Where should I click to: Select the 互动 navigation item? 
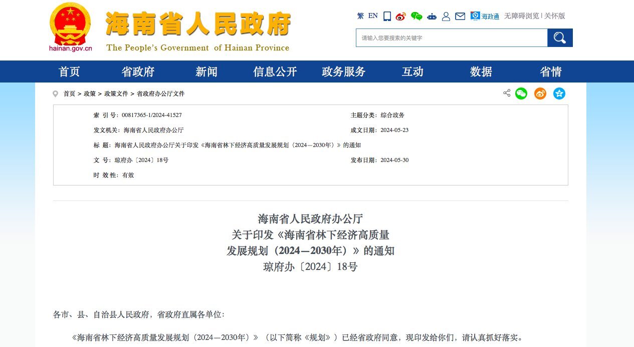pyautogui.click(x=412, y=71)
